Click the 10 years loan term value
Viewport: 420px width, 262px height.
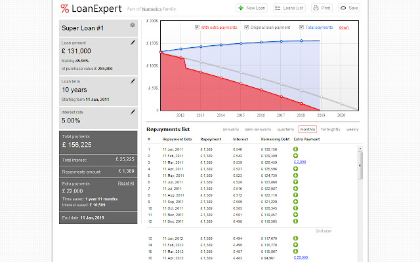pos(74,90)
